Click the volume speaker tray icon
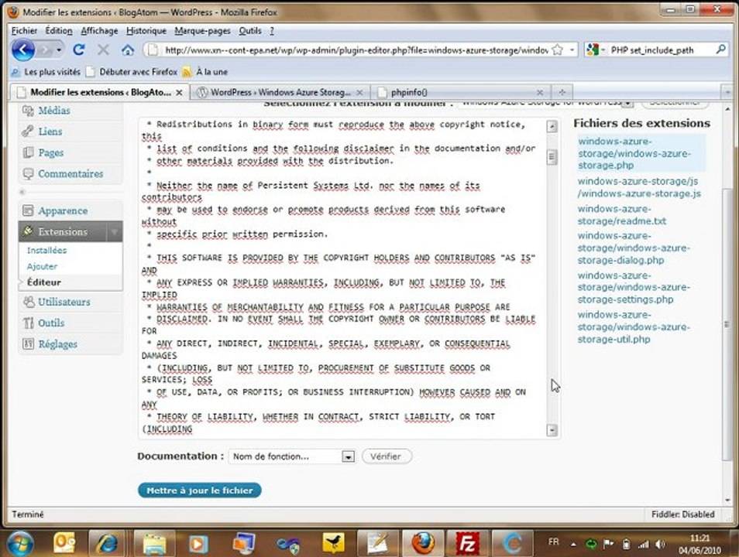Viewport: 739px width, 557px height. pos(660,545)
